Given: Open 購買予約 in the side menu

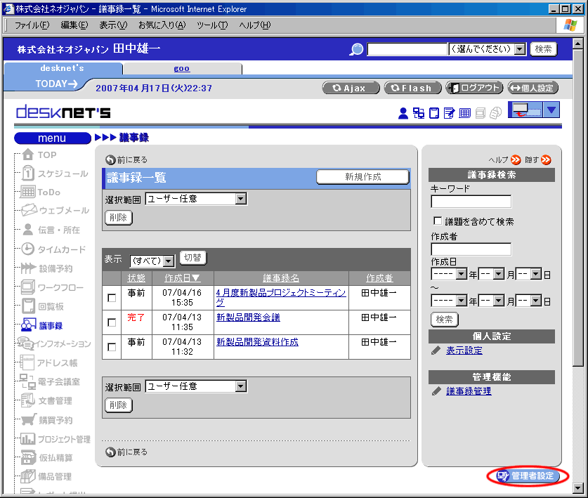Looking at the screenshot, I should [46, 419].
